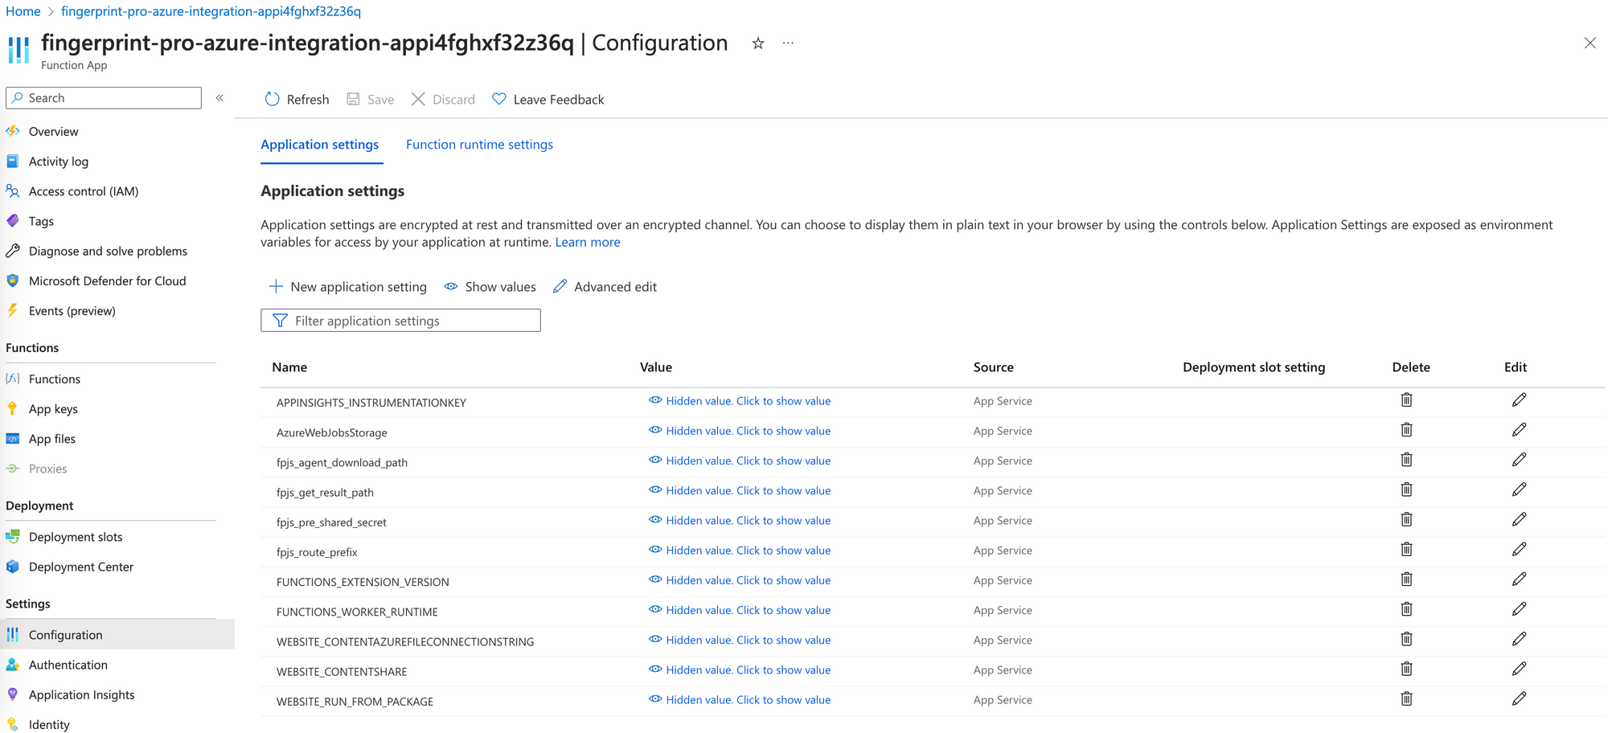Delete the FUNCTIONS_EXTENSION_VERSION setting

coord(1406,579)
